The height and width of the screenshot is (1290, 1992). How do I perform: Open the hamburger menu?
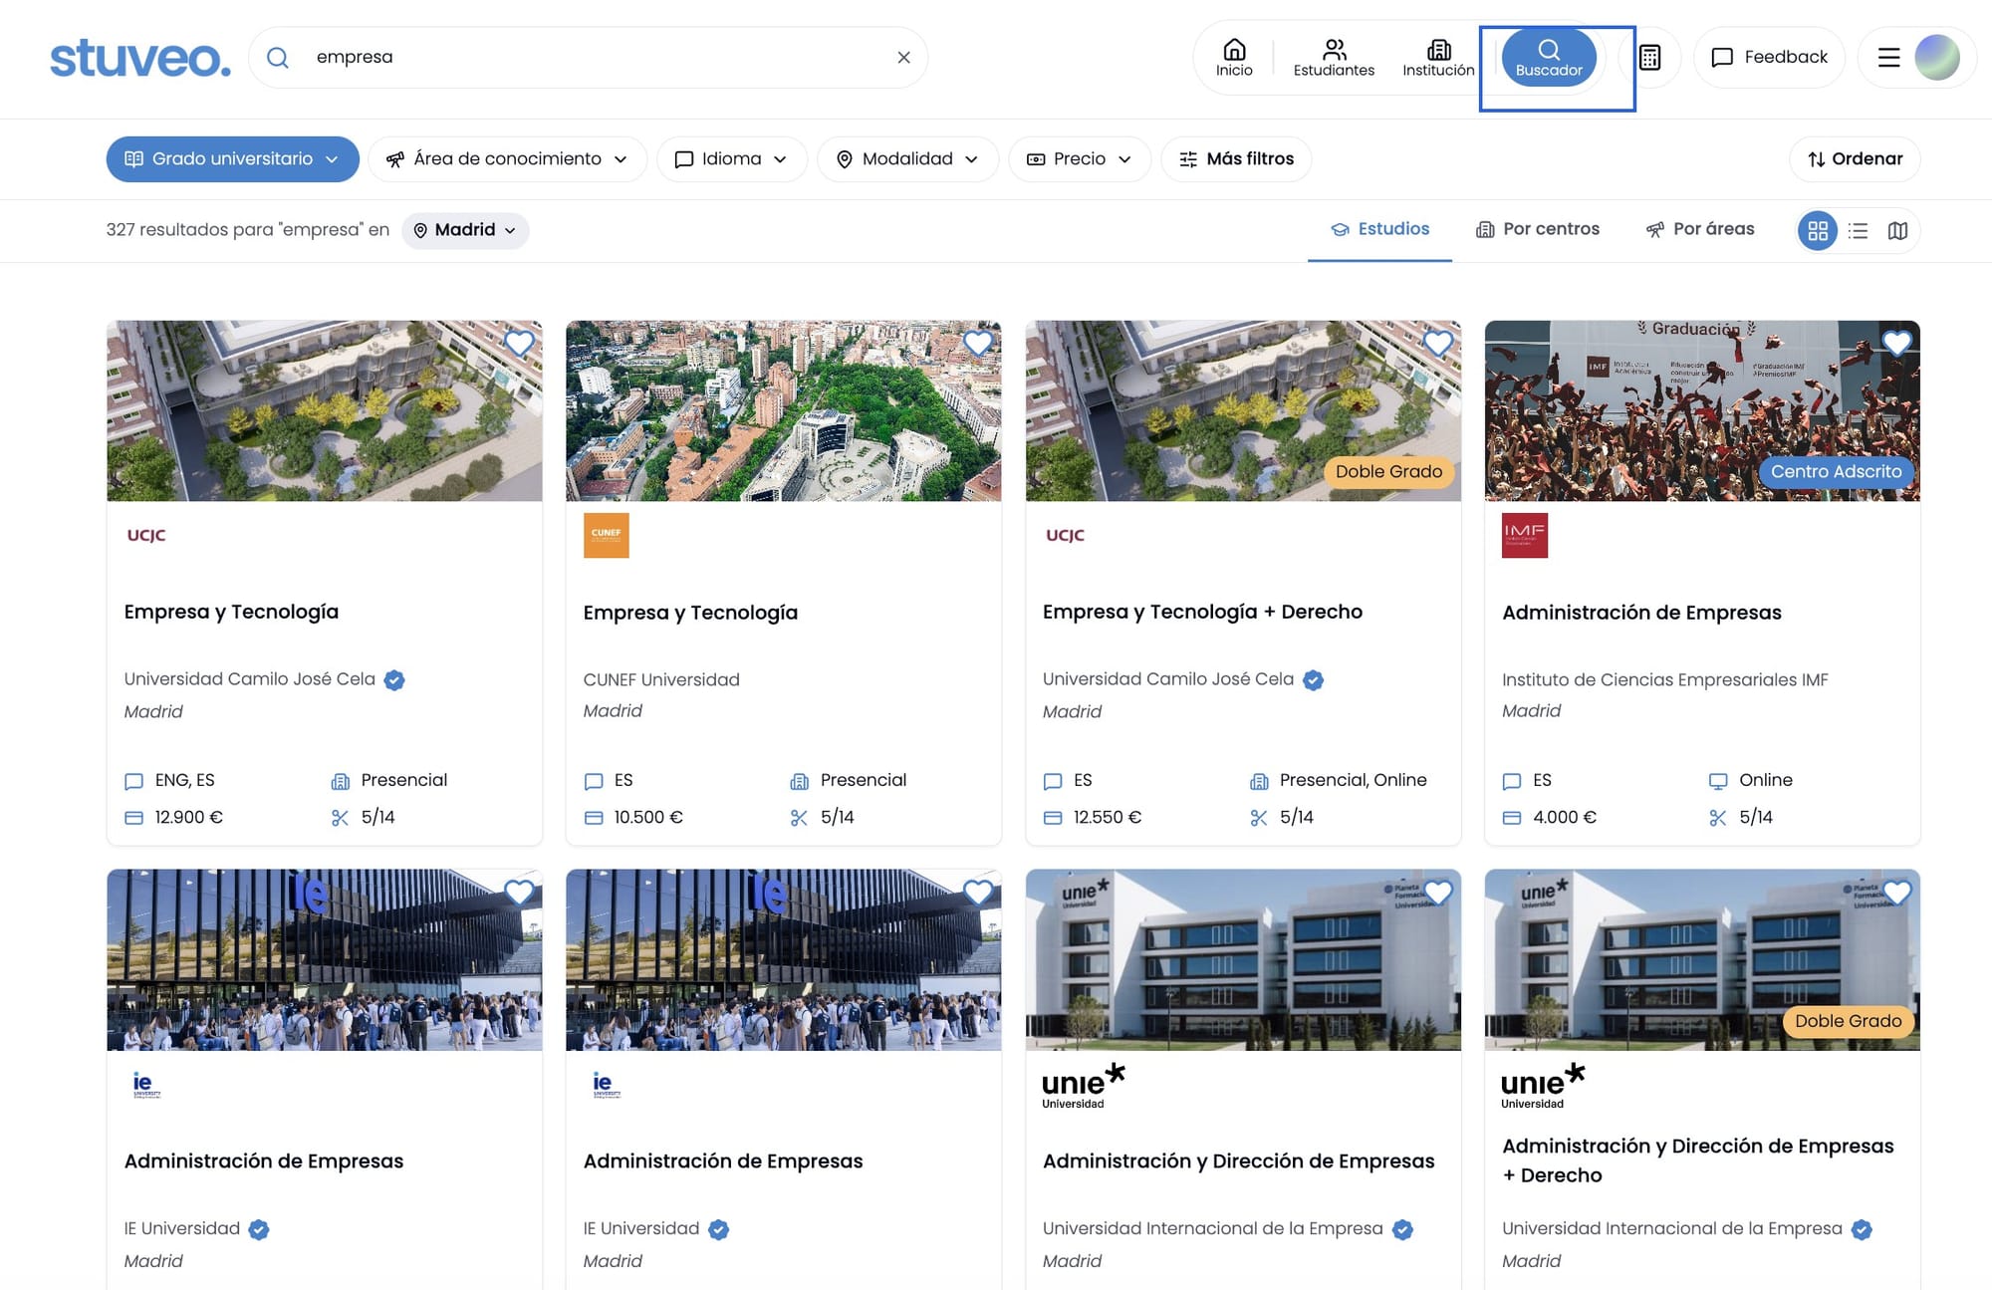coord(1888,58)
